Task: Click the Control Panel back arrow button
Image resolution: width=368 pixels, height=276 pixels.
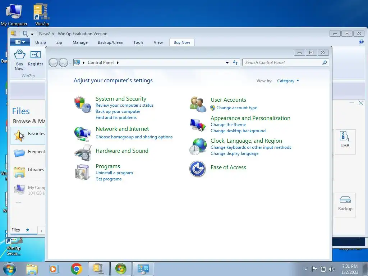Action: pos(53,63)
